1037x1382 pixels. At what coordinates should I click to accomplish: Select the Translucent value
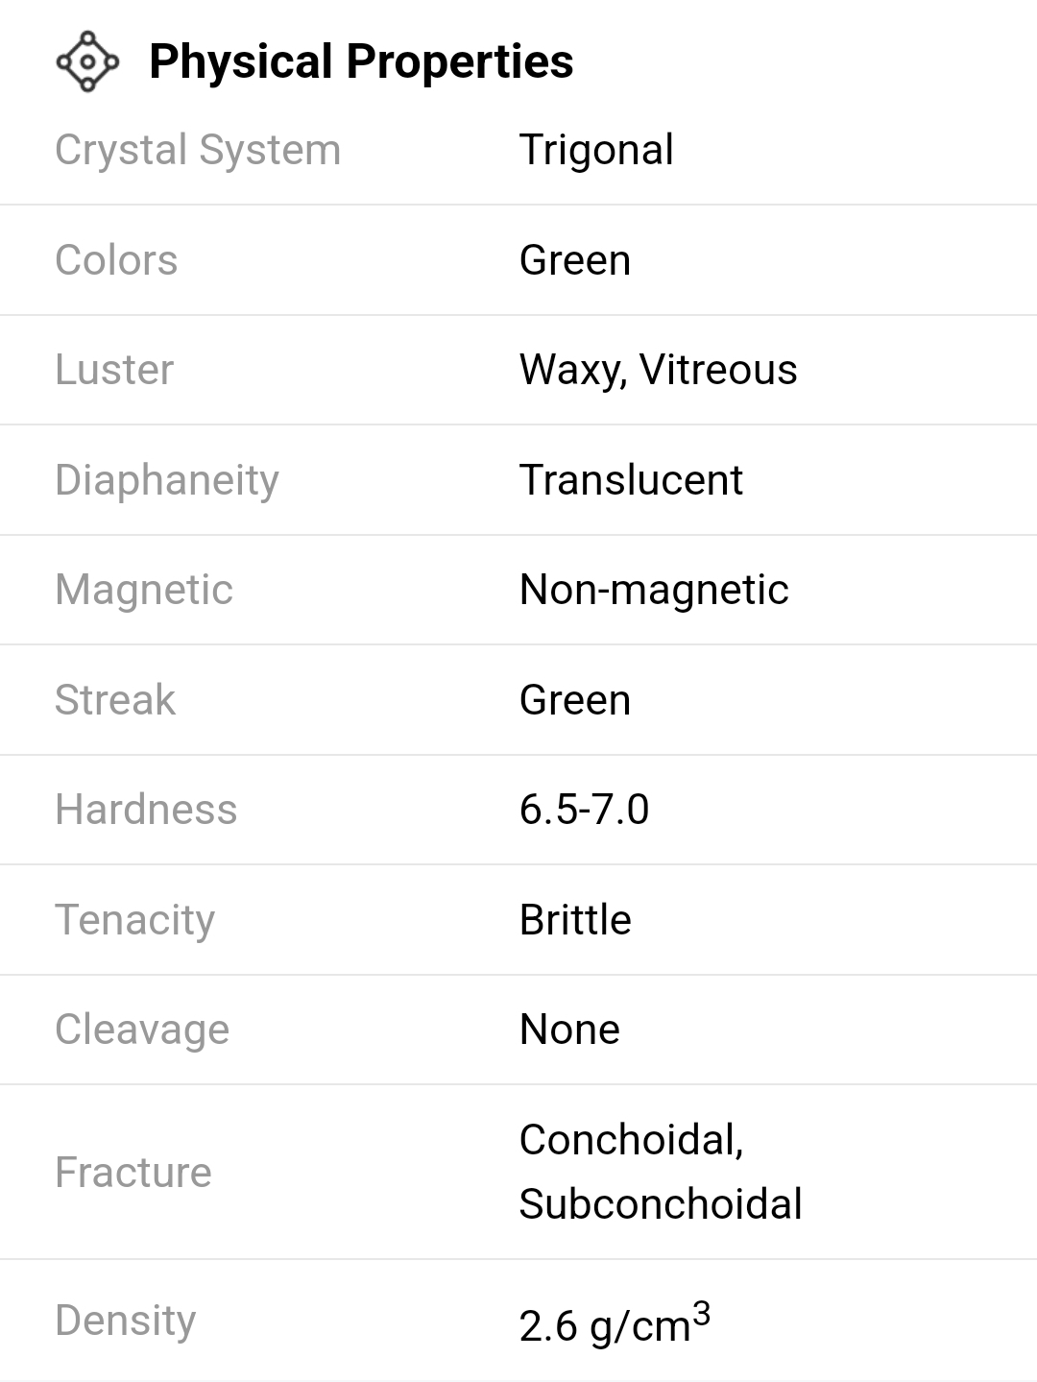[x=631, y=480]
